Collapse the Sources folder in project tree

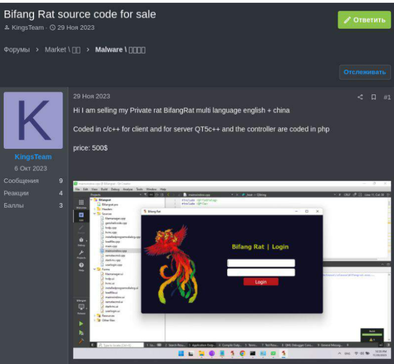point(95,214)
